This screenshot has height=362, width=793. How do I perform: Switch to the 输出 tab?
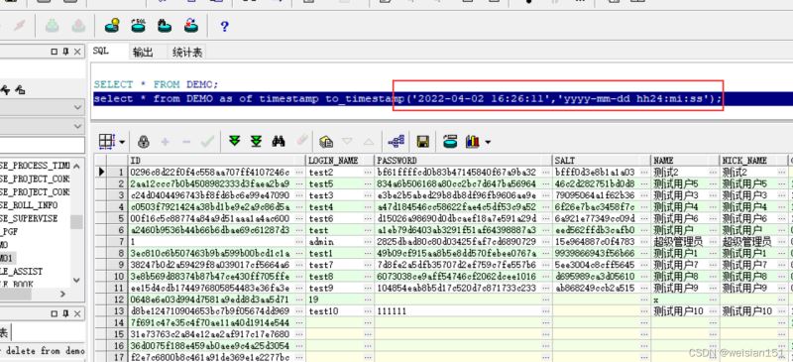143,53
